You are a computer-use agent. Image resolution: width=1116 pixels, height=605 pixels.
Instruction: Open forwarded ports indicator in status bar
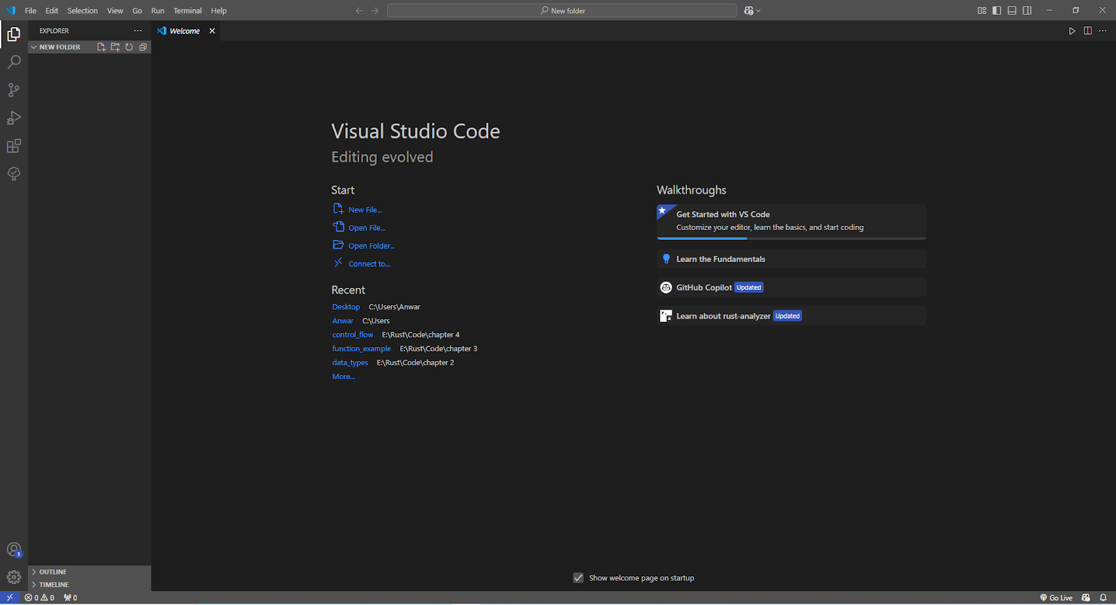coord(70,597)
